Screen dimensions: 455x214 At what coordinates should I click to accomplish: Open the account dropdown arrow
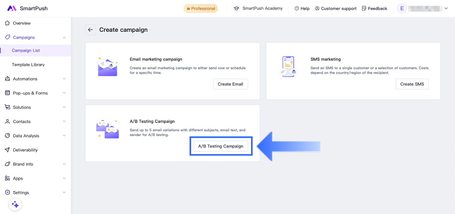446,9
